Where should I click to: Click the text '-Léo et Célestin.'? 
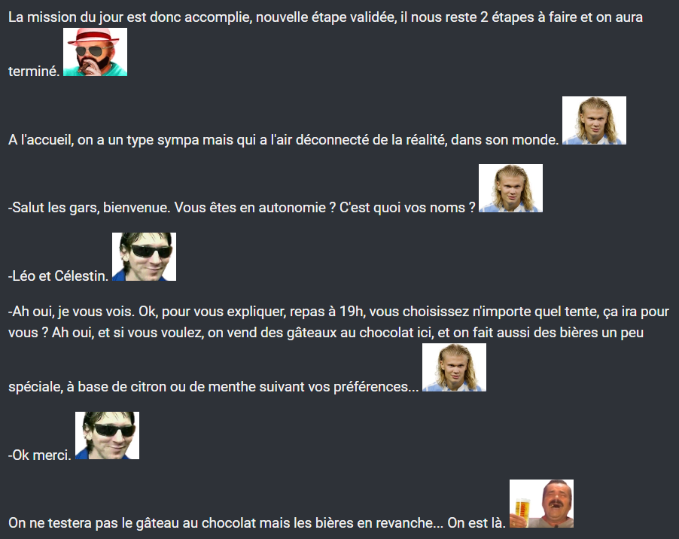click(58, 276)
